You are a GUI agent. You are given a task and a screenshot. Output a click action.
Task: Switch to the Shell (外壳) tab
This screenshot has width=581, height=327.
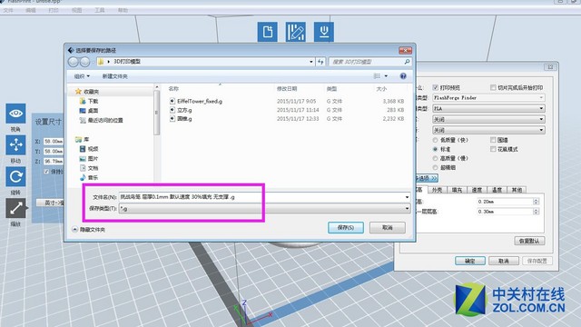(x=438, y=190)
